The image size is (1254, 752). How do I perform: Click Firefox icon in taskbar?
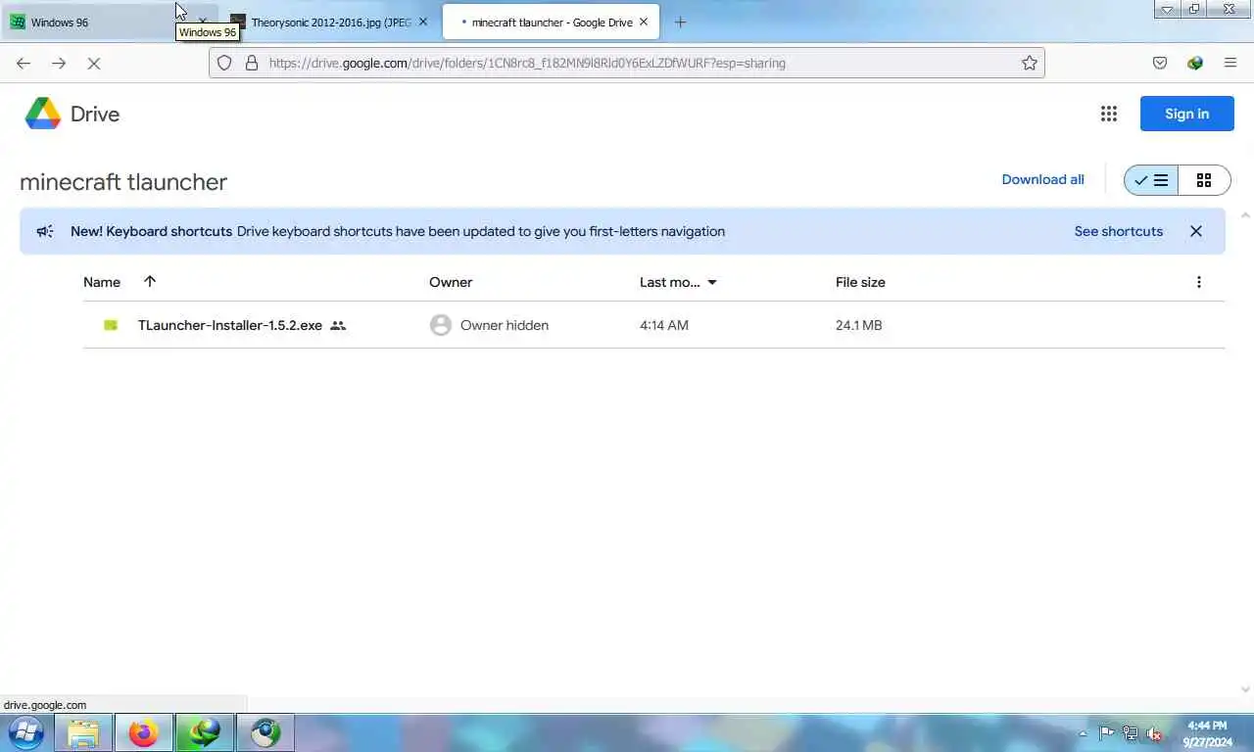(143, 732)
